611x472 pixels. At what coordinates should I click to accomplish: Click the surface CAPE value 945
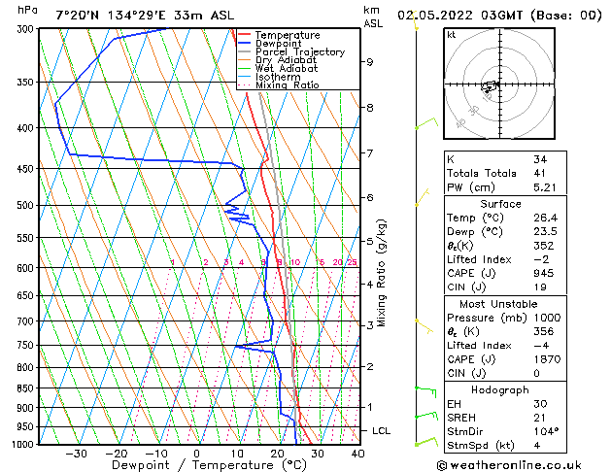[x=543, y=273]
